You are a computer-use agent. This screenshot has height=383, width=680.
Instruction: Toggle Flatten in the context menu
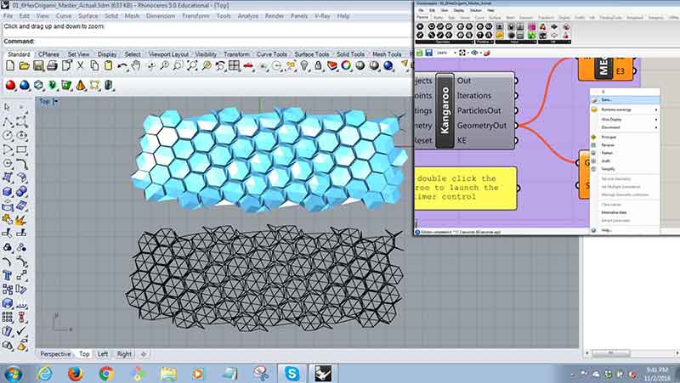(x=607, y=154)
